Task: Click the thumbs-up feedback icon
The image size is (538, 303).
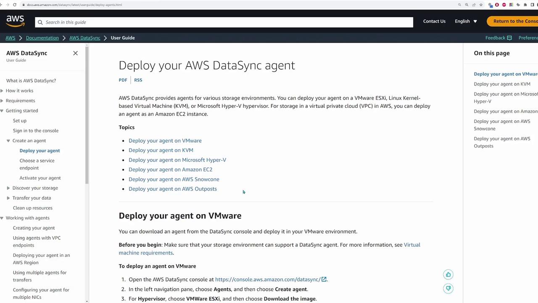Action: 448,275
